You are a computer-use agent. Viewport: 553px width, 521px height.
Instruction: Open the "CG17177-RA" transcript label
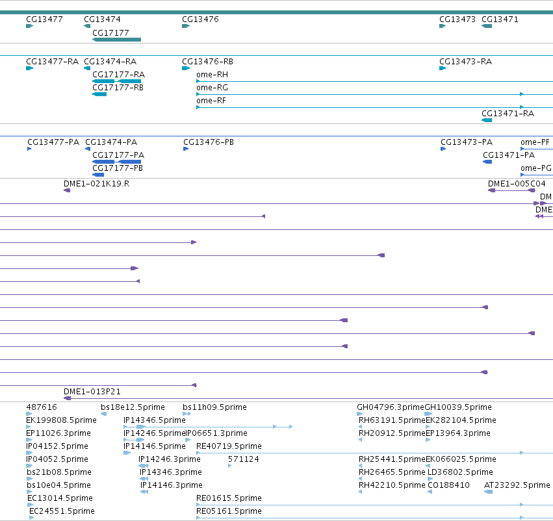[x=118, y=75]
